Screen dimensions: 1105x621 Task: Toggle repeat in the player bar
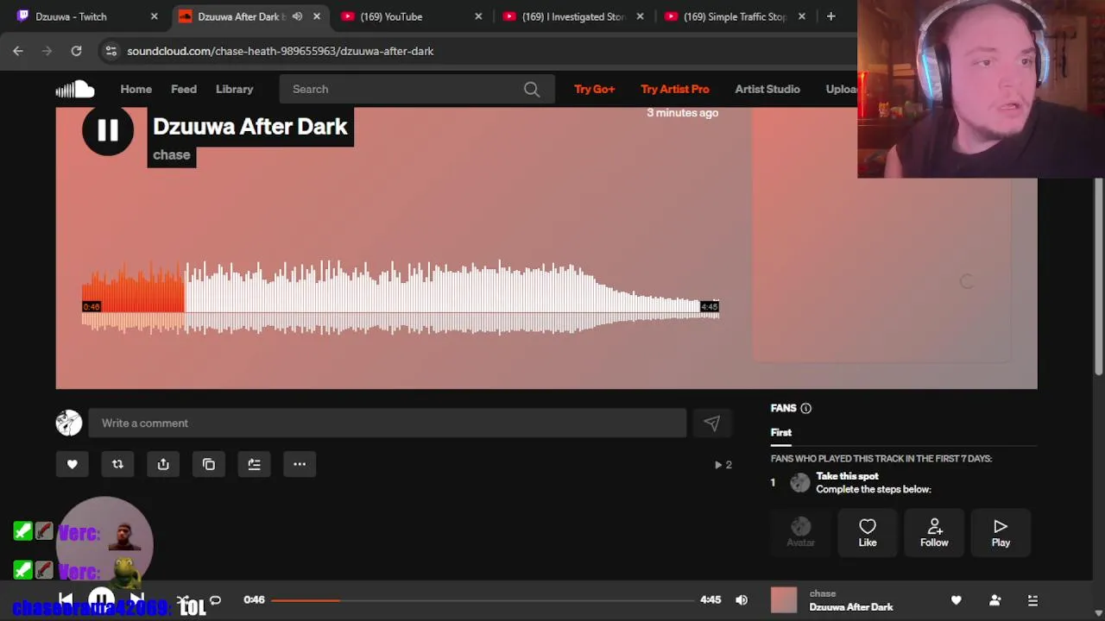point(215,599)
